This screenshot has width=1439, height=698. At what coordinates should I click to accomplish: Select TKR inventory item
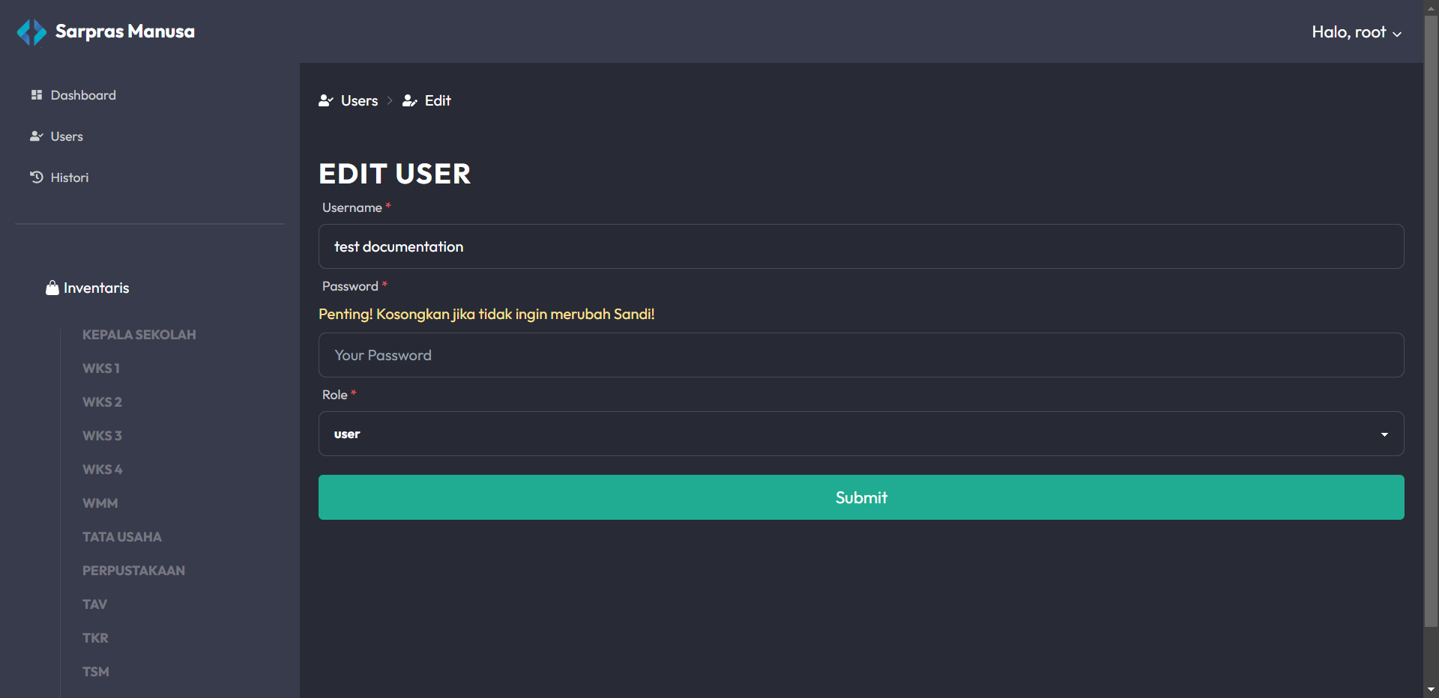point(95,638)
